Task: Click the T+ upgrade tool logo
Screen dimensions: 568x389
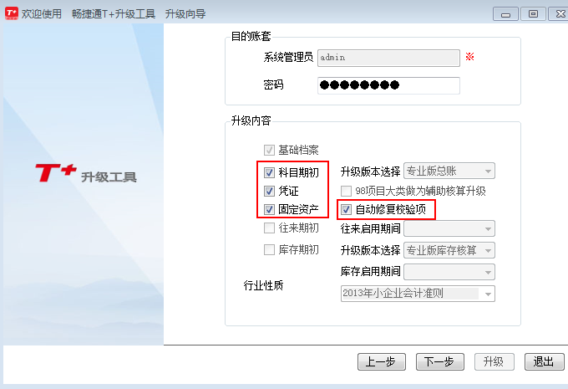Action: pyautogui.click(x=86, y=173)
